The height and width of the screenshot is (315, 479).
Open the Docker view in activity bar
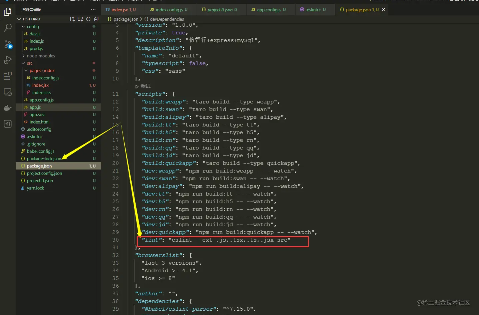(x=7, y=108)
